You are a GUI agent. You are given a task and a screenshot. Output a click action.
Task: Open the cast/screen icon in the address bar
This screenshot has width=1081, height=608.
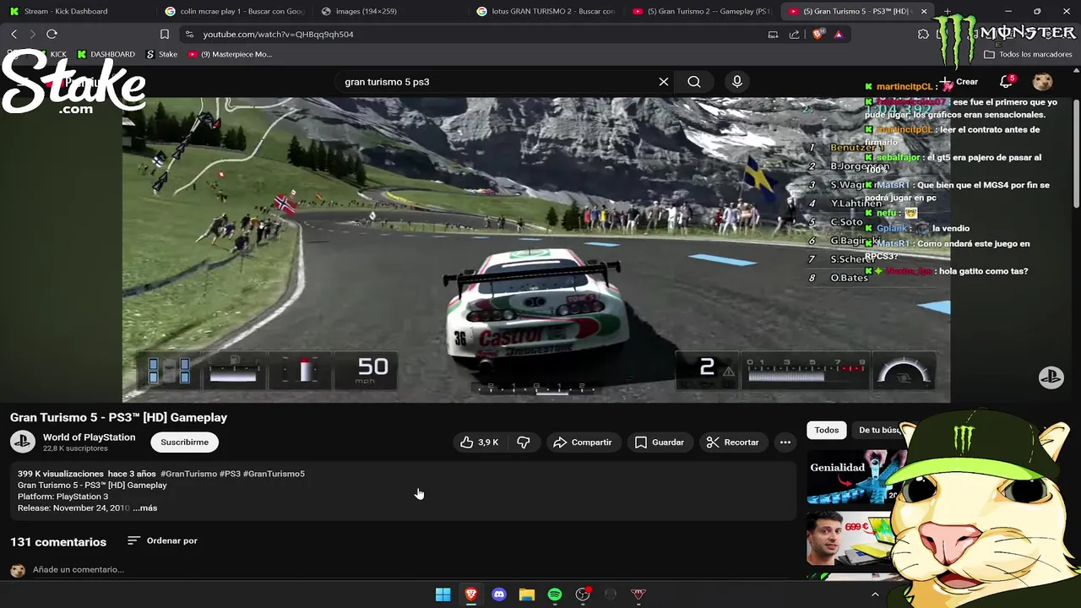click(773, 35)
